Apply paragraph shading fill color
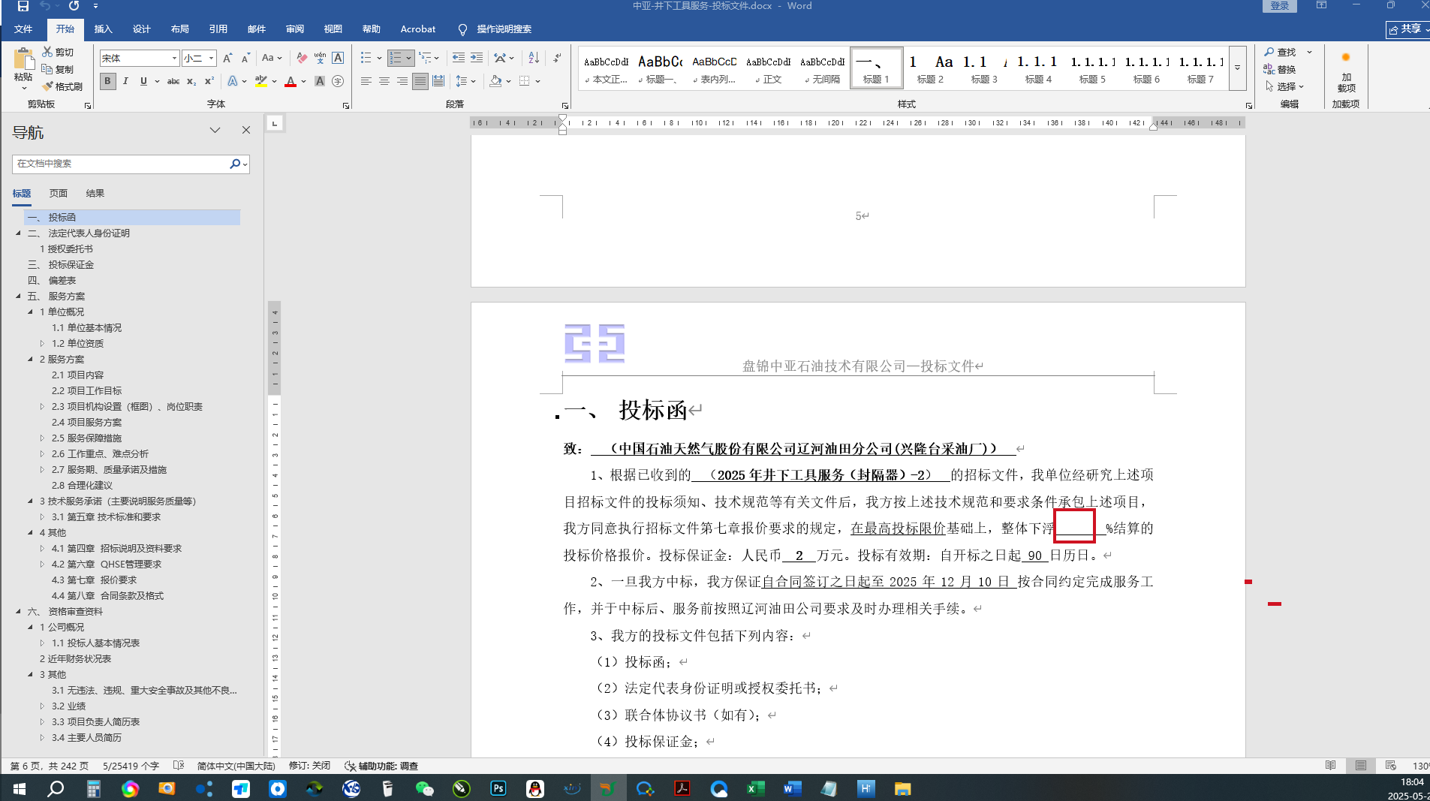The image size is (1430, 801). coord(495,81)
